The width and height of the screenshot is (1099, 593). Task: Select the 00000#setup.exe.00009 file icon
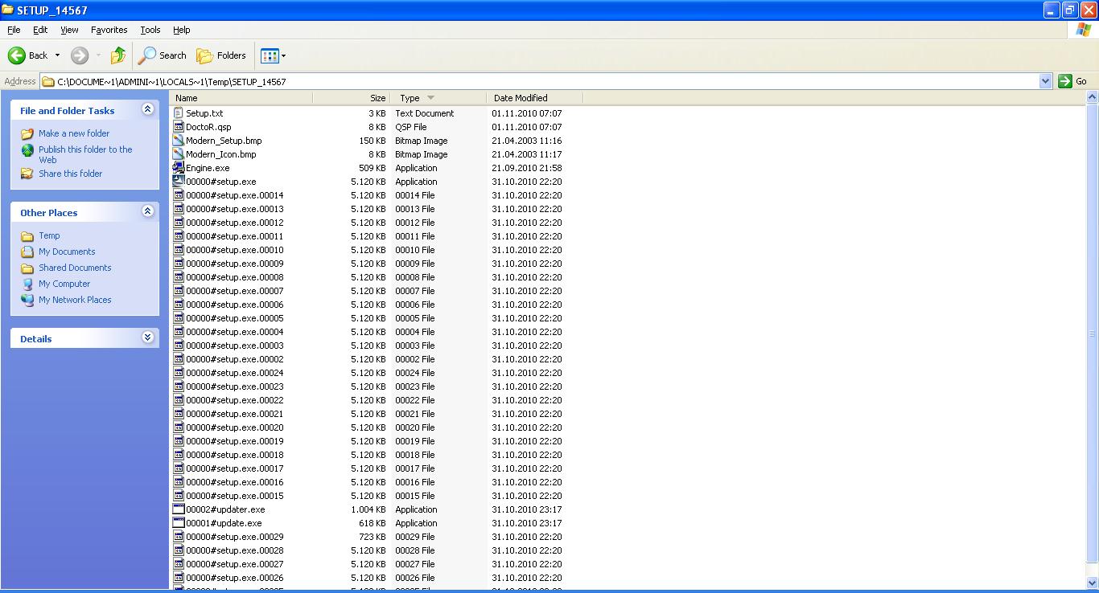tap(179, 264)
